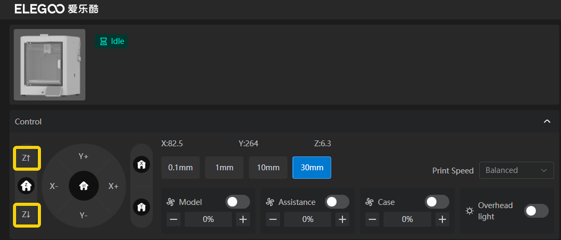Viewport: 561px width, 240px height.
Task: Lower Z axis with Z down button
Action: click(27, 215)
